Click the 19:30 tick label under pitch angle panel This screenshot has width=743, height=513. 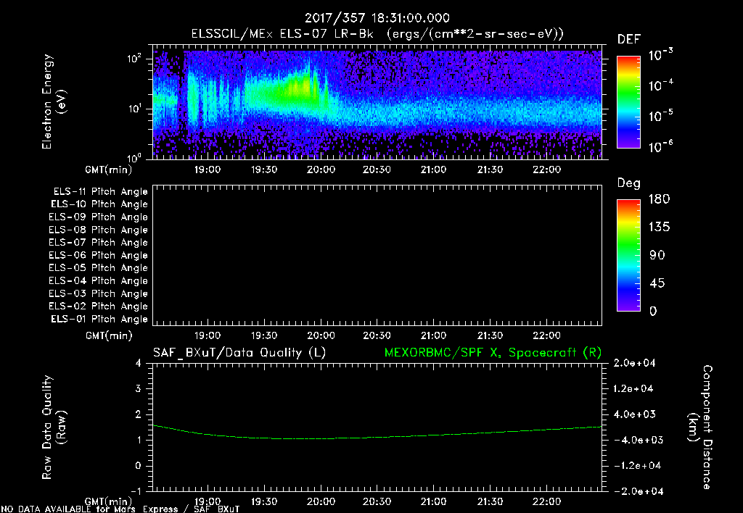coord(264,336)
